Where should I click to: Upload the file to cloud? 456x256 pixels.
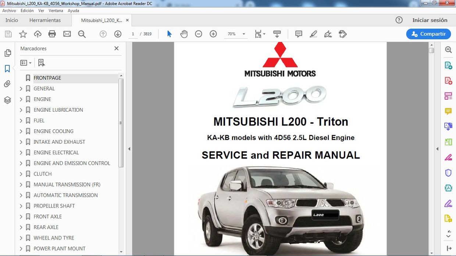38,34
